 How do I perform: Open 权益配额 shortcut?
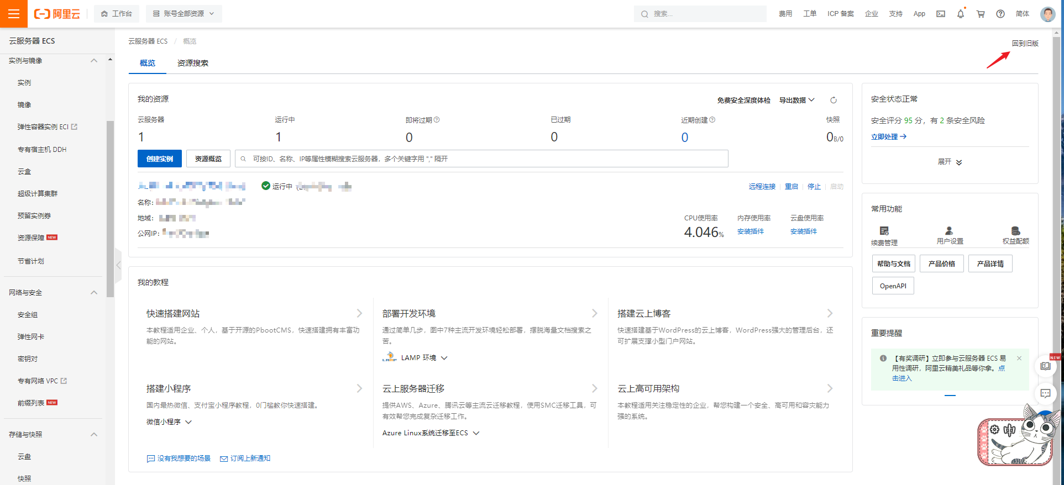1016,236
